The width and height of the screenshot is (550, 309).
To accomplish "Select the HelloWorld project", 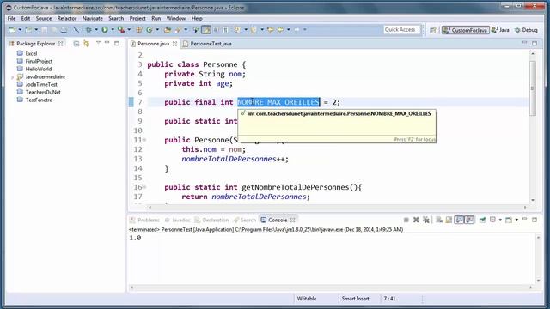I will point(39,69).
